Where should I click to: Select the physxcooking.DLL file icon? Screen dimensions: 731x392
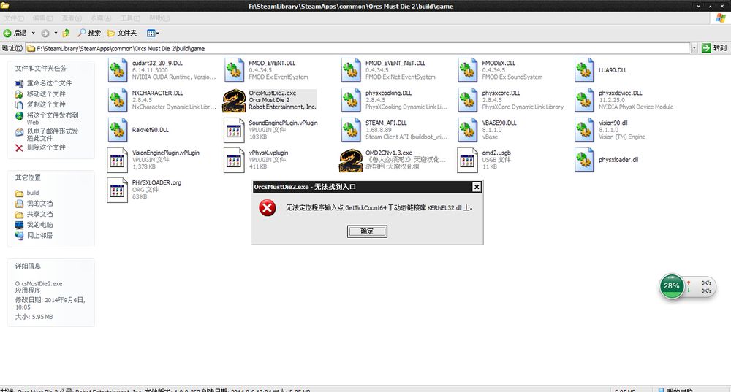[x=351, y=100]
